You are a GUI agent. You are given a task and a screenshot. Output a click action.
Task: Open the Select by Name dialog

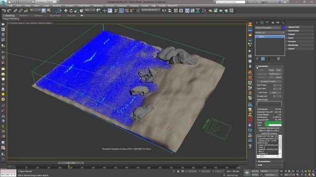[49, 11]
